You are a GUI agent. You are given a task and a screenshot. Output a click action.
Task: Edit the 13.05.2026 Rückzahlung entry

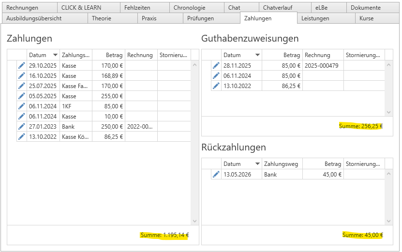tap(216, 174)
